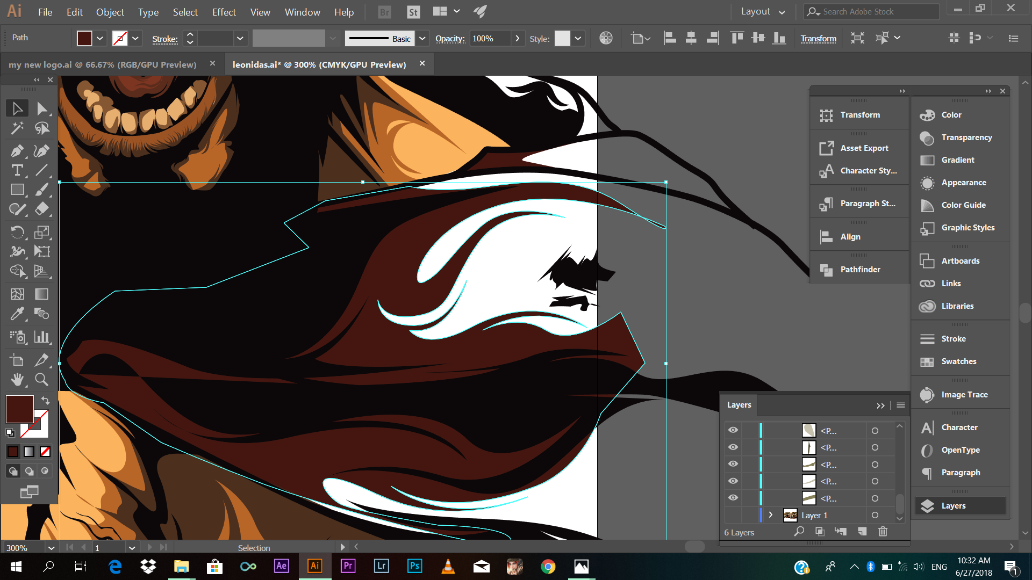Open the zoom level dropdown at 300%
The width and height of the screenshot is (1032, 580).
[51, 548]
